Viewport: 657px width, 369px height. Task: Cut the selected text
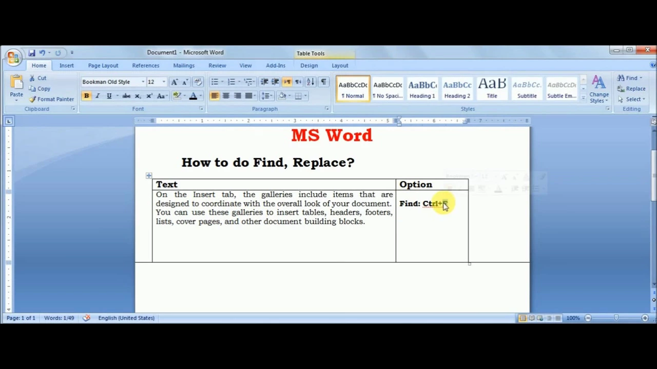[38, 78]
